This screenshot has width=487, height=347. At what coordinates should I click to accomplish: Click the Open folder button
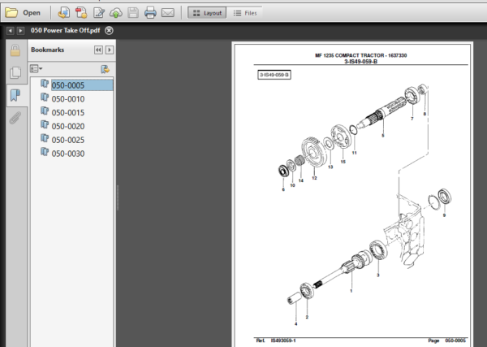[23, 13]
